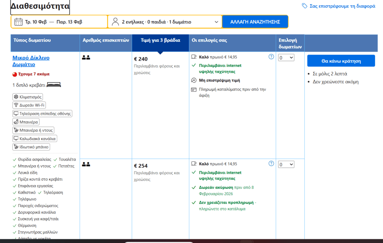The height and width of the screenshot is (243, 383).
Task: Select the Τιμή για 3 βράδια column header
Action: 160,40
